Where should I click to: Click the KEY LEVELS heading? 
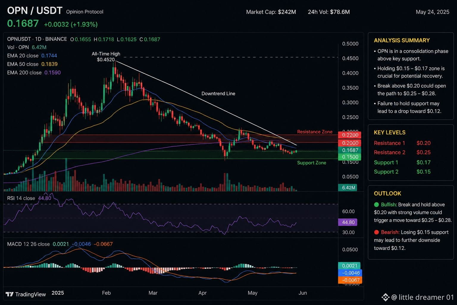tap(390, 133)
